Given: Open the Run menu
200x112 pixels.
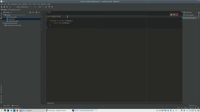Looking at the screenshot, I should coord(30,4).
